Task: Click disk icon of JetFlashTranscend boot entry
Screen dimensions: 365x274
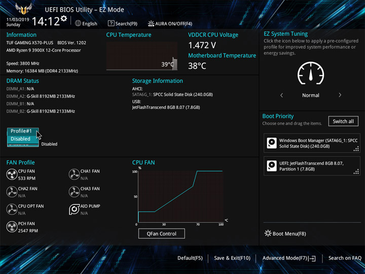Action: [272, 166]
